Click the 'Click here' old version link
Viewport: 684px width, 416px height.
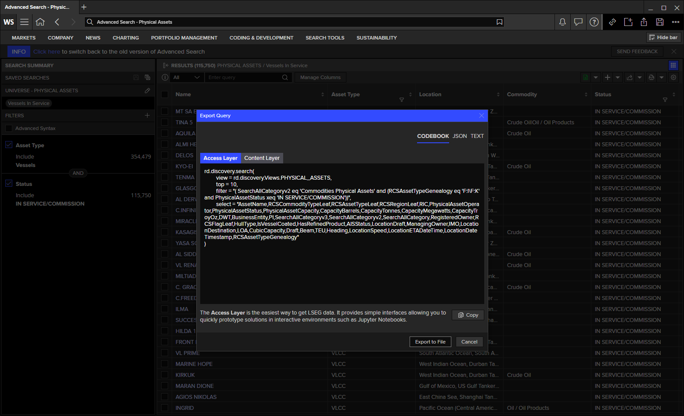(47, 51)
